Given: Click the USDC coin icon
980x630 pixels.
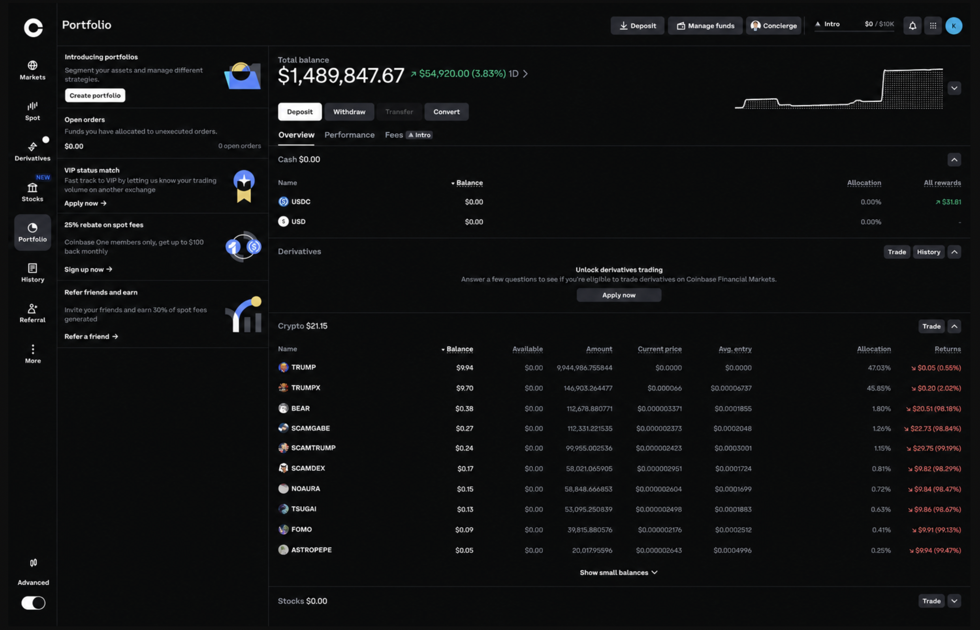Looking at the screenshot, I should pos(283,202).
